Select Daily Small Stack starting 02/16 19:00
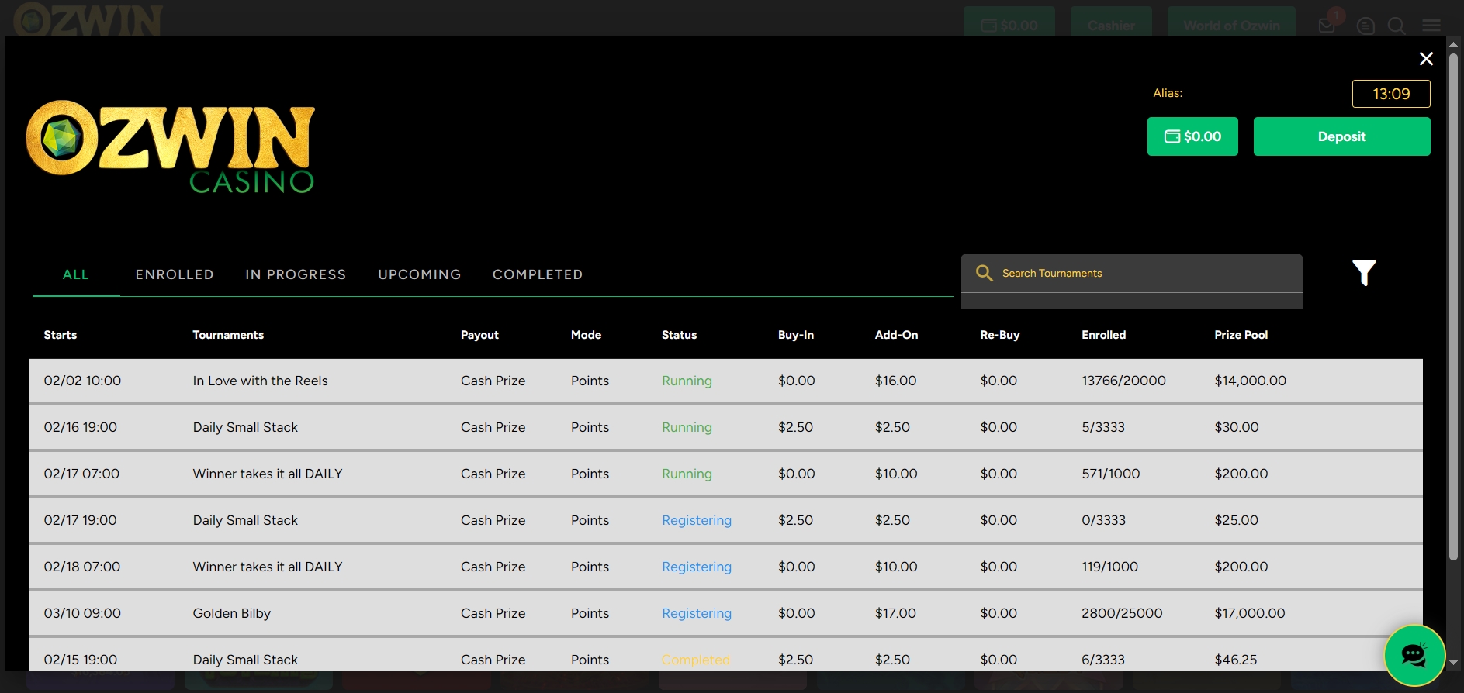Image resolution: width=1464 pixels, height=693 pixels. [x=725, y=427]
